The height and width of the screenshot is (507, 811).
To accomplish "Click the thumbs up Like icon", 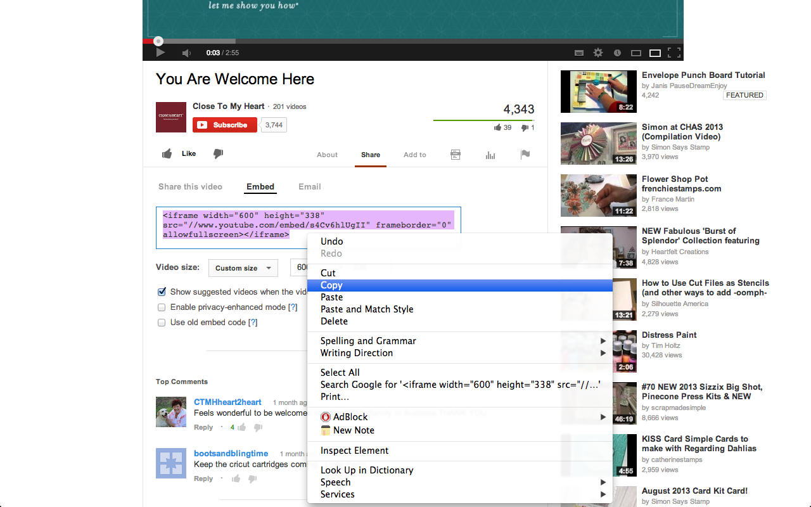I will pos(167,153).
